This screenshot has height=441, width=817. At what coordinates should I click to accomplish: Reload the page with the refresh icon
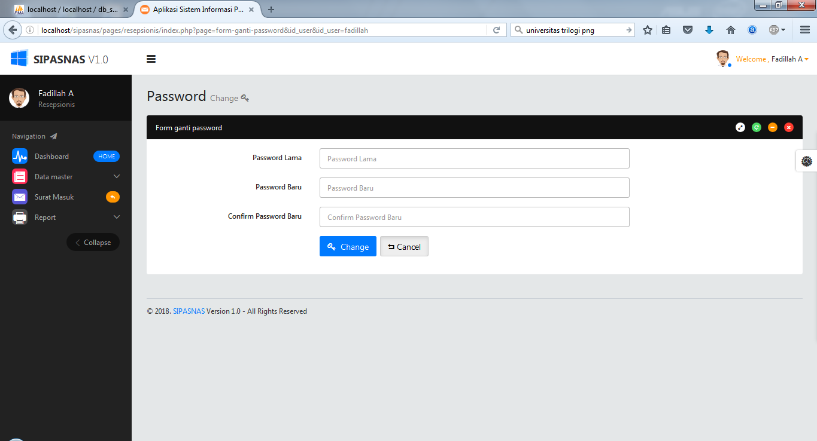coord(496,30)
